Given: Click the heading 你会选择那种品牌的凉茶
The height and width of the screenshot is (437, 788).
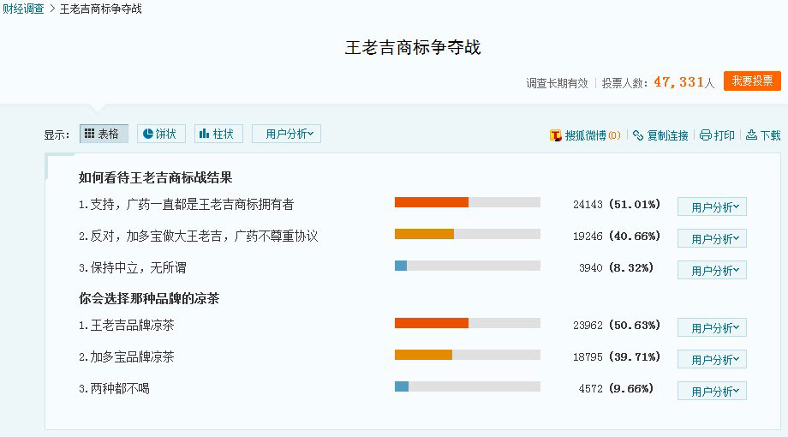Looking at the screenshot, I should coord(149,298).
